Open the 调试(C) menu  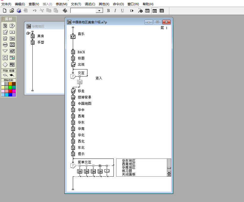point(90,4)
